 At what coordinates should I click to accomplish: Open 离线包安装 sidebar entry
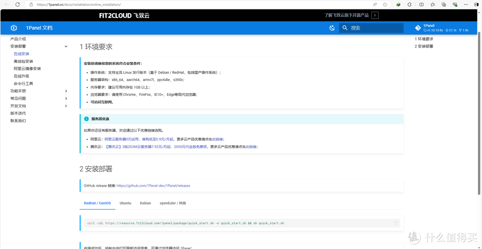tap(23, 61)
